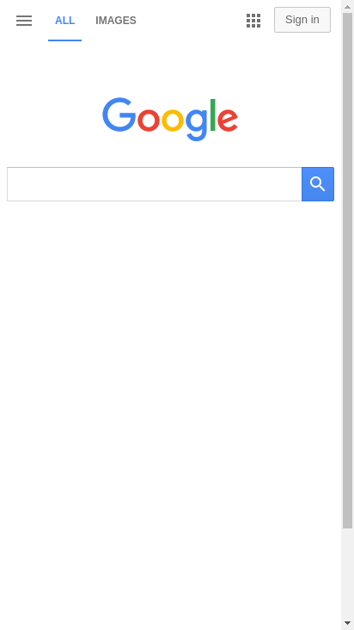Open the Google apps grid
354x630 pixels.
tap(253, 21)
